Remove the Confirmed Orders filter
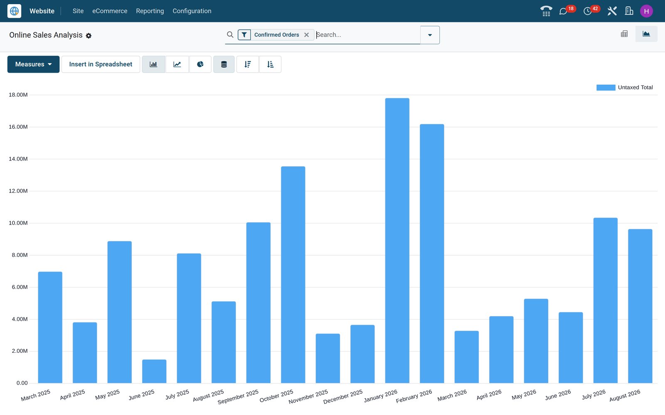 306,35
